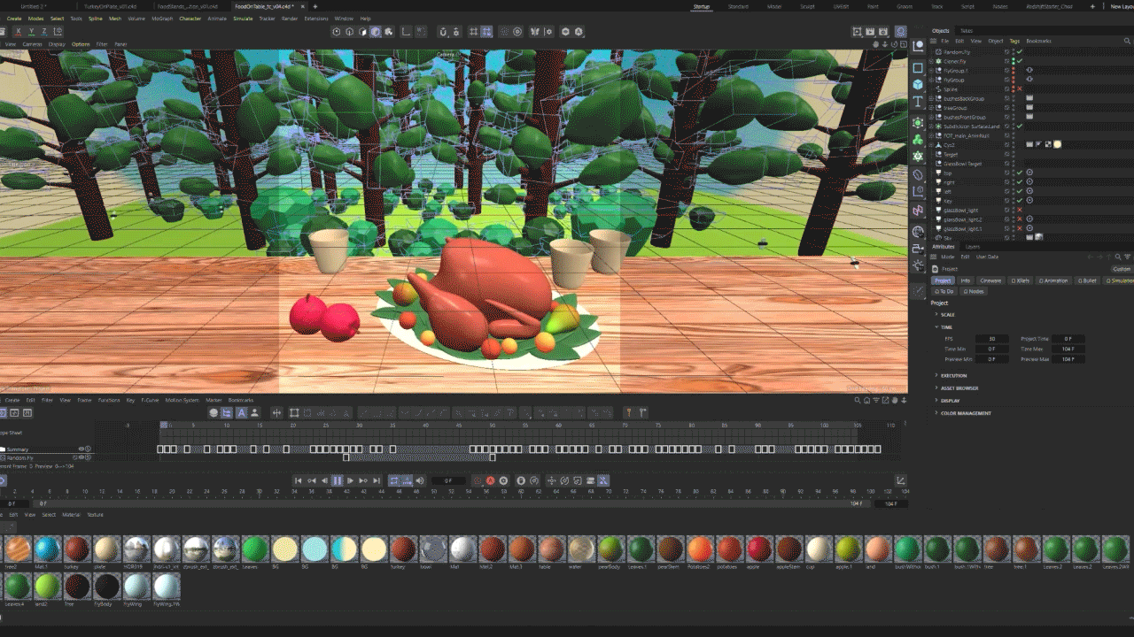Toggle green check on Subdivision Surface.Land
This screenshot has height=637, width=1134.
[1020, 127]
